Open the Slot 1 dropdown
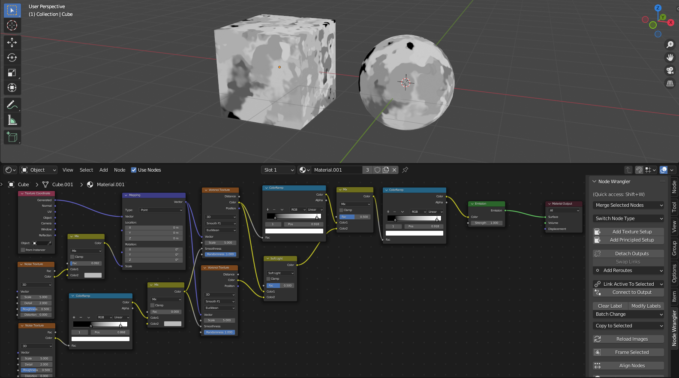The image size is (679, 378). pyautogui.click(x=278, y=170)
